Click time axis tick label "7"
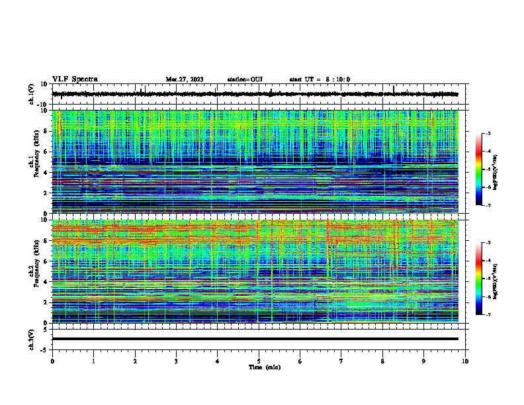 pyautogui.click(x=341, y=361)
